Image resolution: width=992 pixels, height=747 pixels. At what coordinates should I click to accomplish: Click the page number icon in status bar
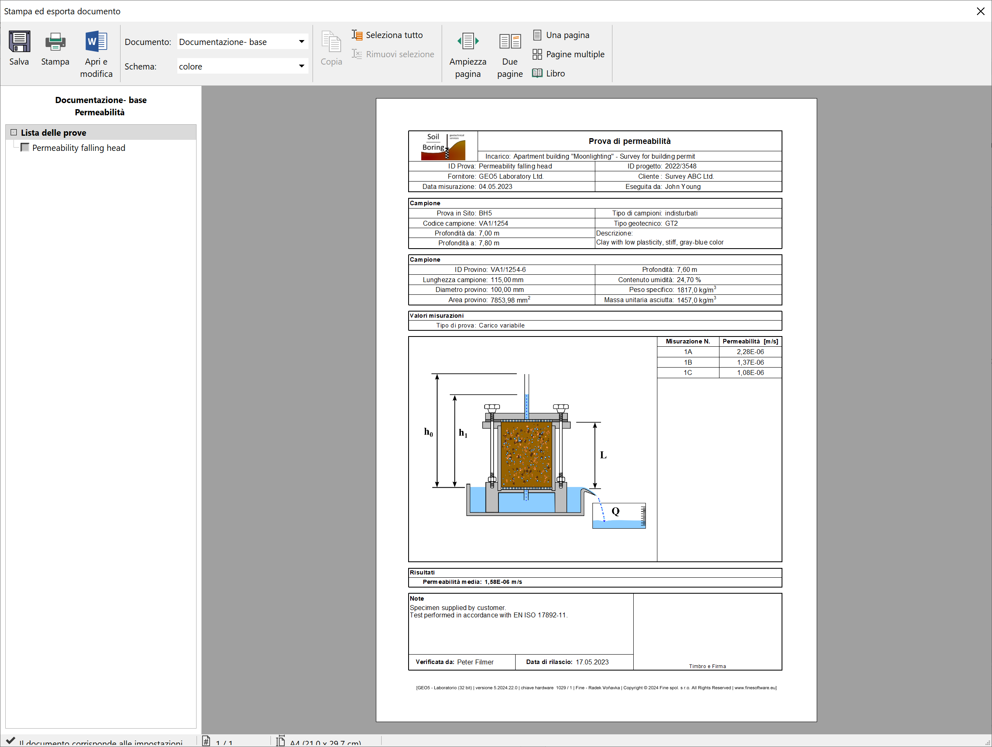[206, 741]
